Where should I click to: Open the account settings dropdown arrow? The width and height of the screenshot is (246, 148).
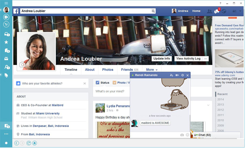(240, 11)
